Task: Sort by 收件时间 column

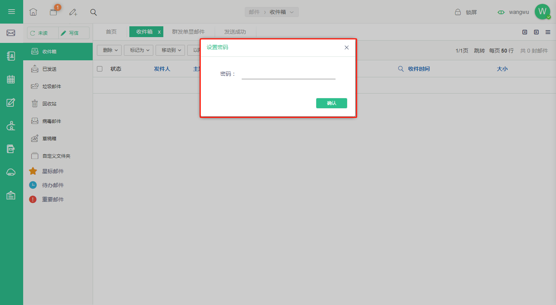Action: [419, 69]
